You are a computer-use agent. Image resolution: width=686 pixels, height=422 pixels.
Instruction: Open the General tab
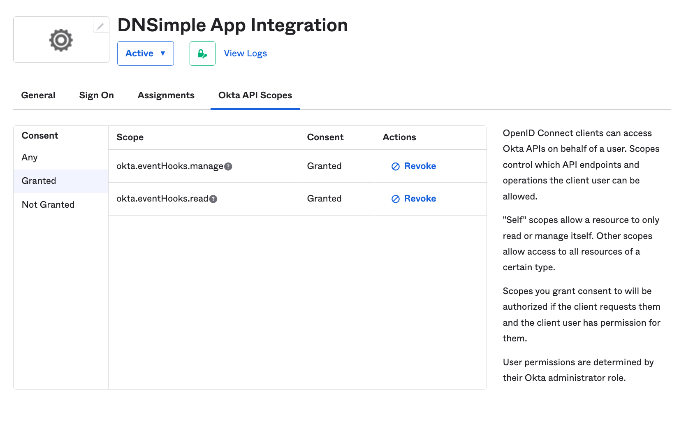tap(38, 95)
